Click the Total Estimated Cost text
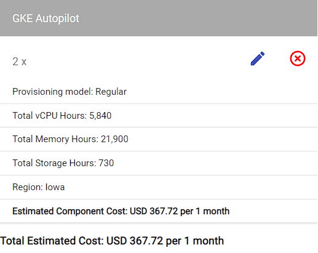 (112, 241)
